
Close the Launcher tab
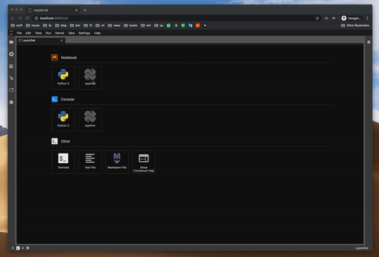click(62, 40)
